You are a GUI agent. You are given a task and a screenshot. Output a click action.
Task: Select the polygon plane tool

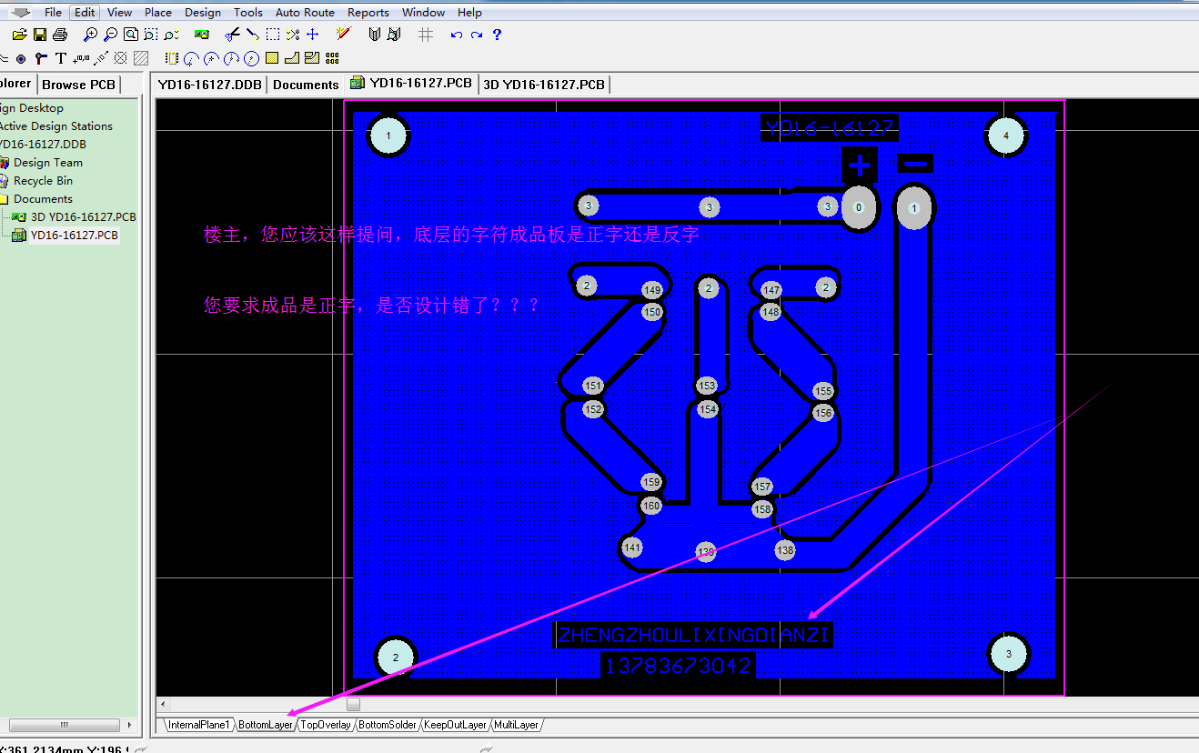[292, 58]
